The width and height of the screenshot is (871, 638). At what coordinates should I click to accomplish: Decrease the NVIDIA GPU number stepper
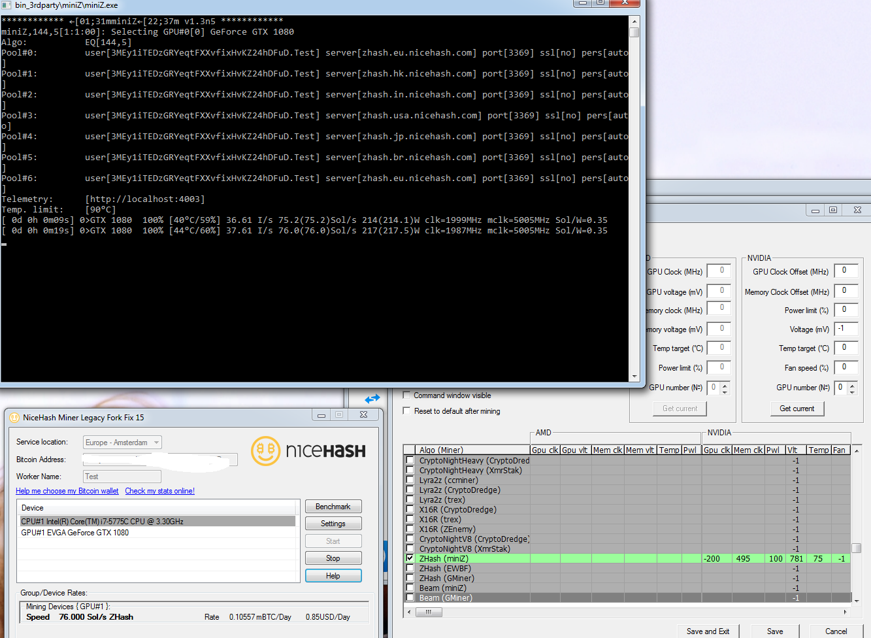point(852,391)
